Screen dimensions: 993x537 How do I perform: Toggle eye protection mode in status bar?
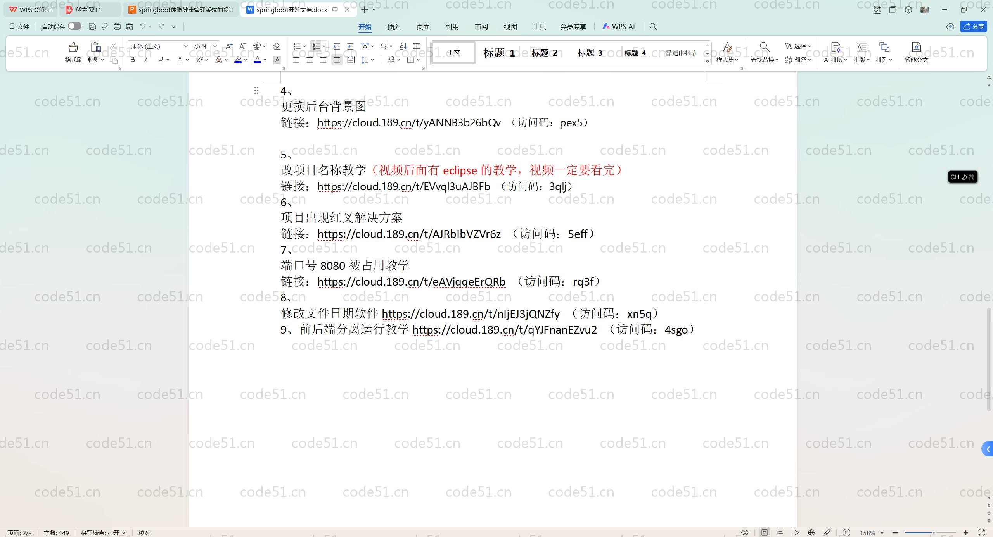click(744, 533)
